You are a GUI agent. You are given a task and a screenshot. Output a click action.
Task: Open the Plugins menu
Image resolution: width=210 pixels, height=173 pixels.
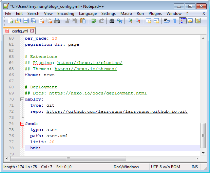(155, 14)
